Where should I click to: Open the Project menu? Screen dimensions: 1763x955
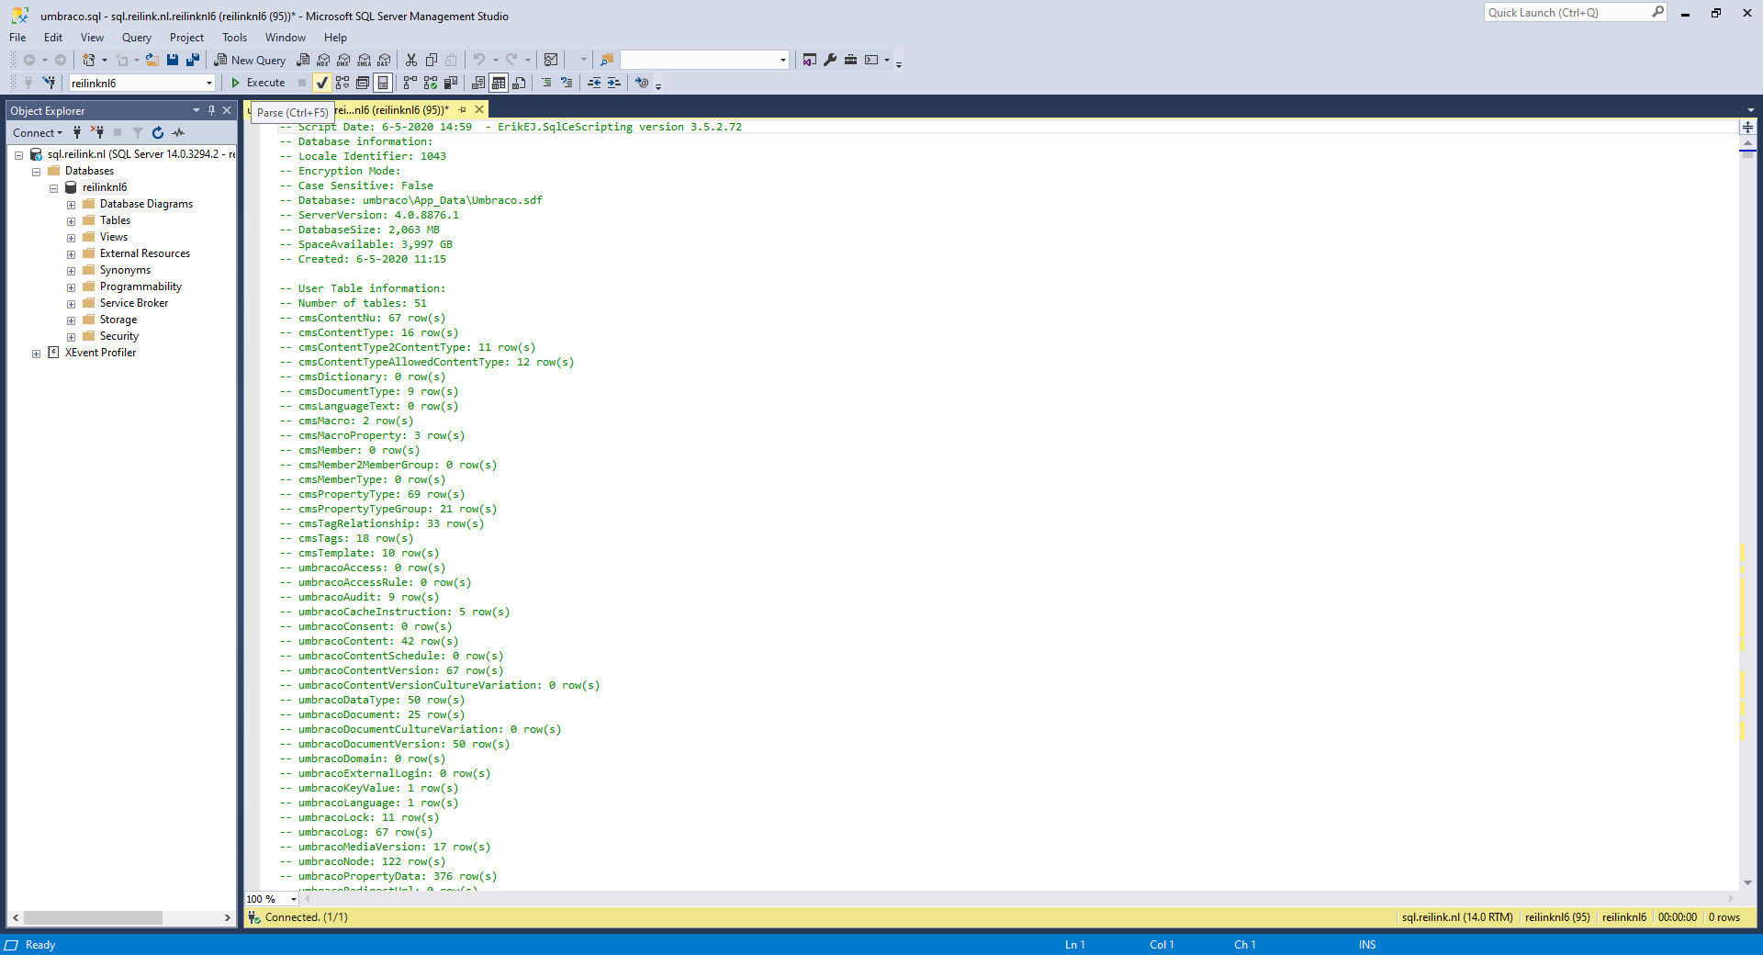(186, 38)
